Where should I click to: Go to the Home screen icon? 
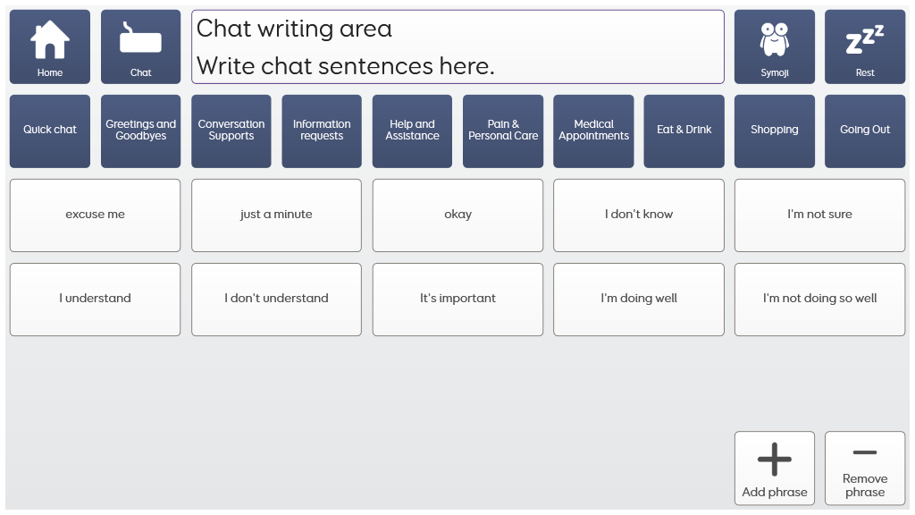click(x=50, y=40)
